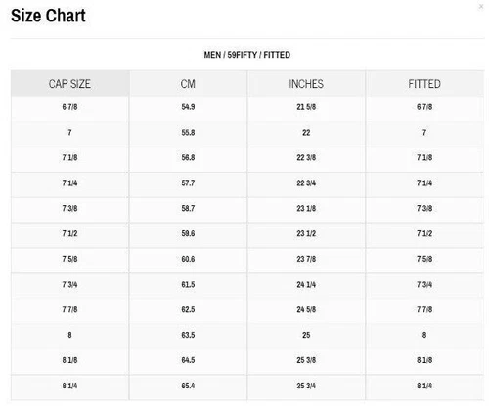
Task: Select cap size 8 in first column
Action: click(x=69, y=335)
